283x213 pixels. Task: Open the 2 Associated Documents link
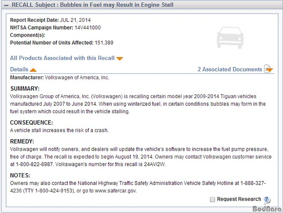[230, 69]
